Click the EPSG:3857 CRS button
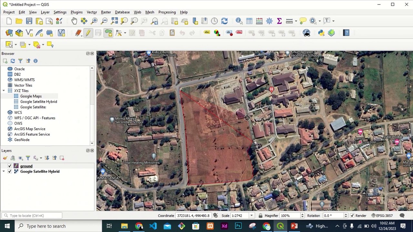Image resolution: width=413 pixels, height=232 pixels. (x=384, y=216)
